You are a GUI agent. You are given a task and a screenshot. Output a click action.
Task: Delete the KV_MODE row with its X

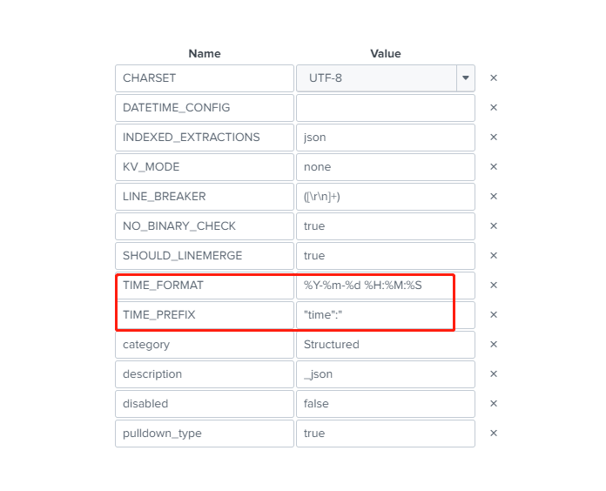(494, 167)
